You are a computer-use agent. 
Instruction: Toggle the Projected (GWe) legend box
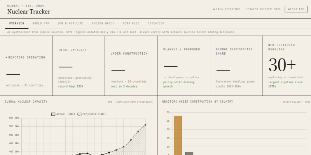pyautogui.click(x=79, y=114)
